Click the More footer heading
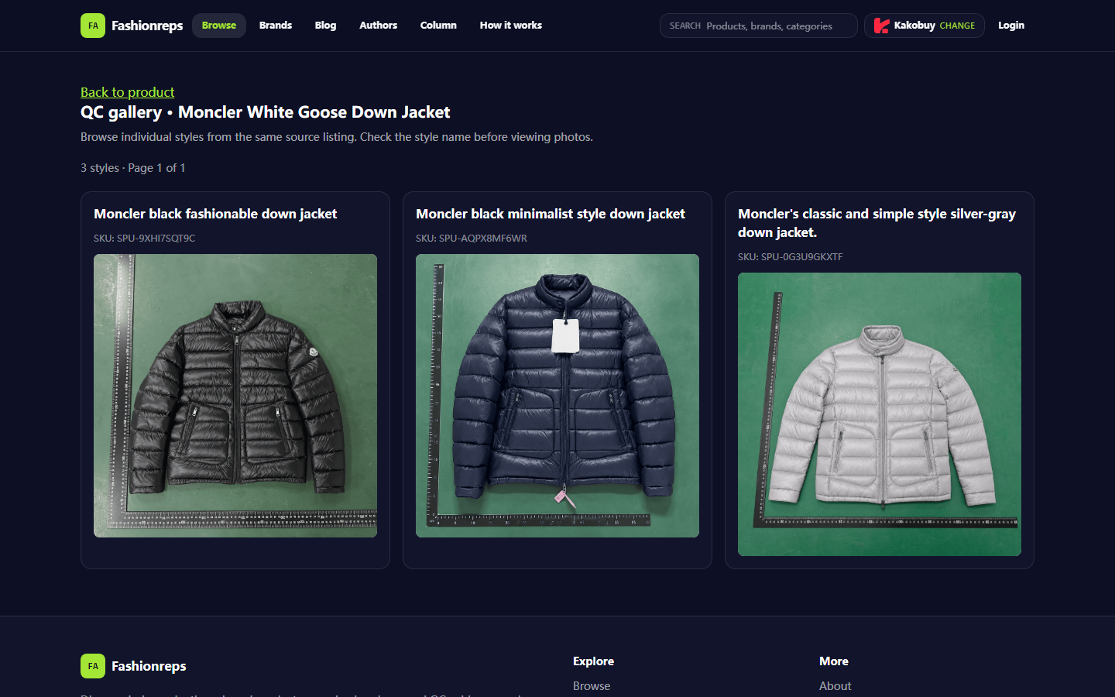The image size is (1115, 697). [834, 661]
